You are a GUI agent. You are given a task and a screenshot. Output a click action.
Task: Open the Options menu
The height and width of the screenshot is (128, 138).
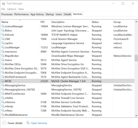(12, 9)
